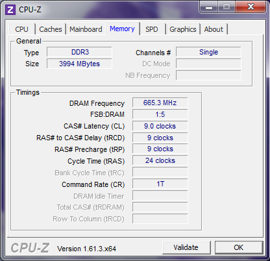Click the greyed Total CAS# (tRDRAM) label
Image resolution: width=270 pixels, height=261 pixels.
click(90, 208)
